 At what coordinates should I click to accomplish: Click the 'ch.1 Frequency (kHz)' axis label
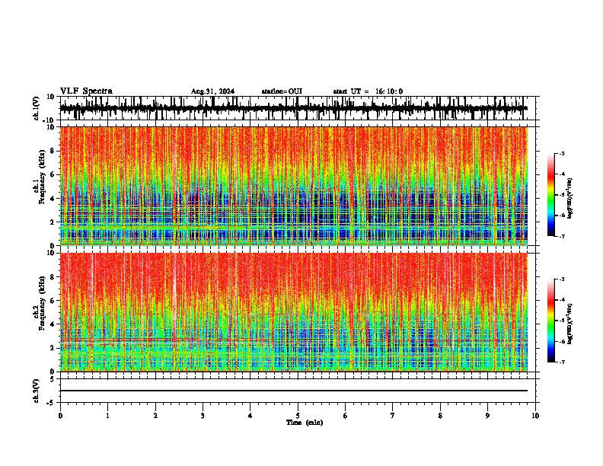pos(39,177)
